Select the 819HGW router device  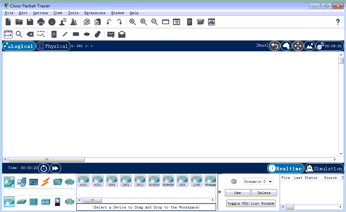168,181
